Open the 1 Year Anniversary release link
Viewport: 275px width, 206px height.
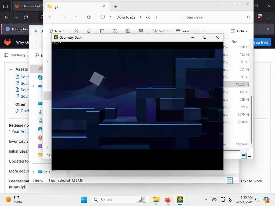pyautogui.click(x=19, y=131)
